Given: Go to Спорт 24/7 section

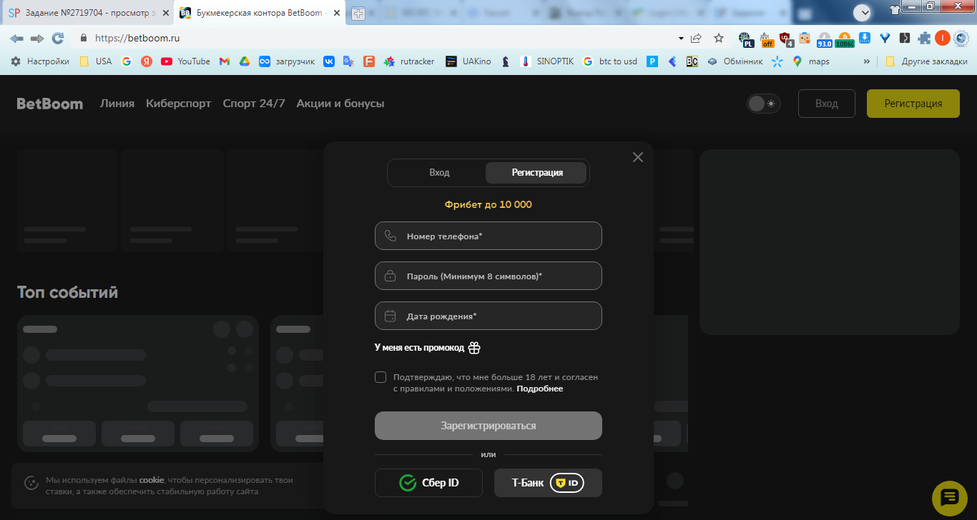Looking at the screenshot, I should point(254,104).
